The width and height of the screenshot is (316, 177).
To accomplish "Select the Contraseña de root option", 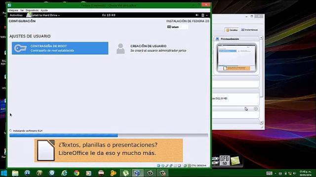I will tap(60, 48).
